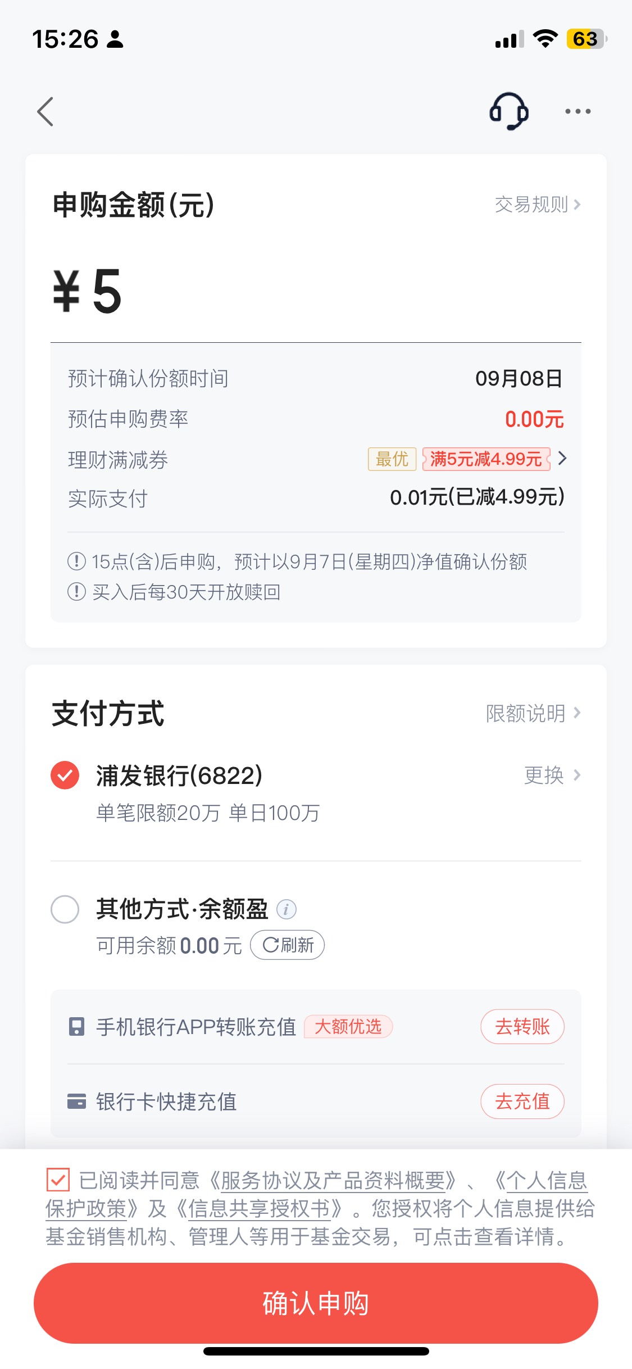
Task: Open 《信息共享授权书》 link
Action: [x=259, y=1208]
